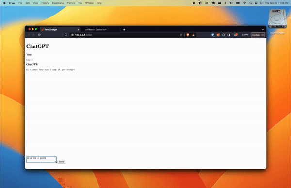
Task: Open Spotlight search in the menu bar
Action: coord(251,3)
